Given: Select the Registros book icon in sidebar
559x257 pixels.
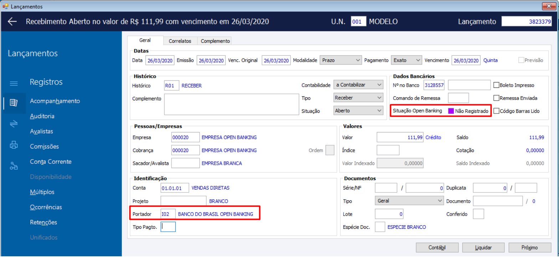Looking at the screenshot, I should coord(14,103).
